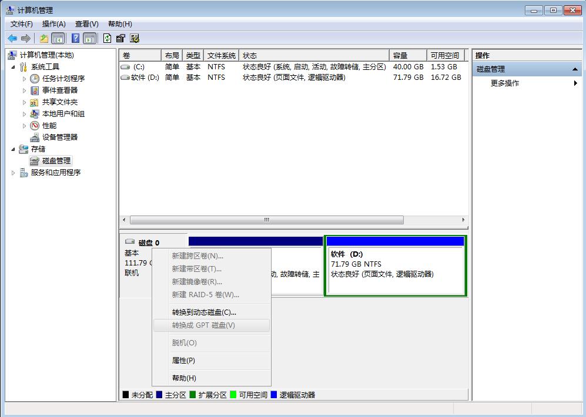This screenshot has width=586, height=417.
Task: Choose 转换到动态磁盘(C)... from context menu
Action: pos(212,312)
